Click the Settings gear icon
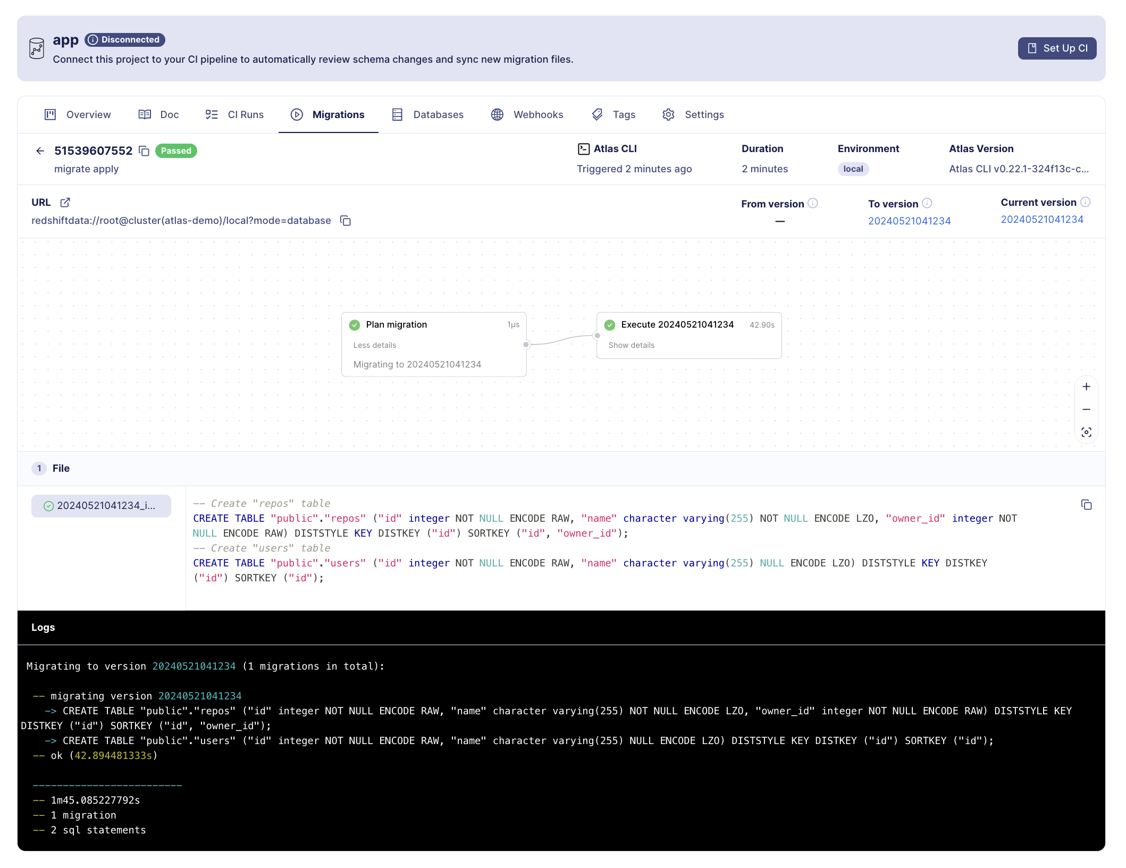 pyautogui.click(x=668, y=114)
